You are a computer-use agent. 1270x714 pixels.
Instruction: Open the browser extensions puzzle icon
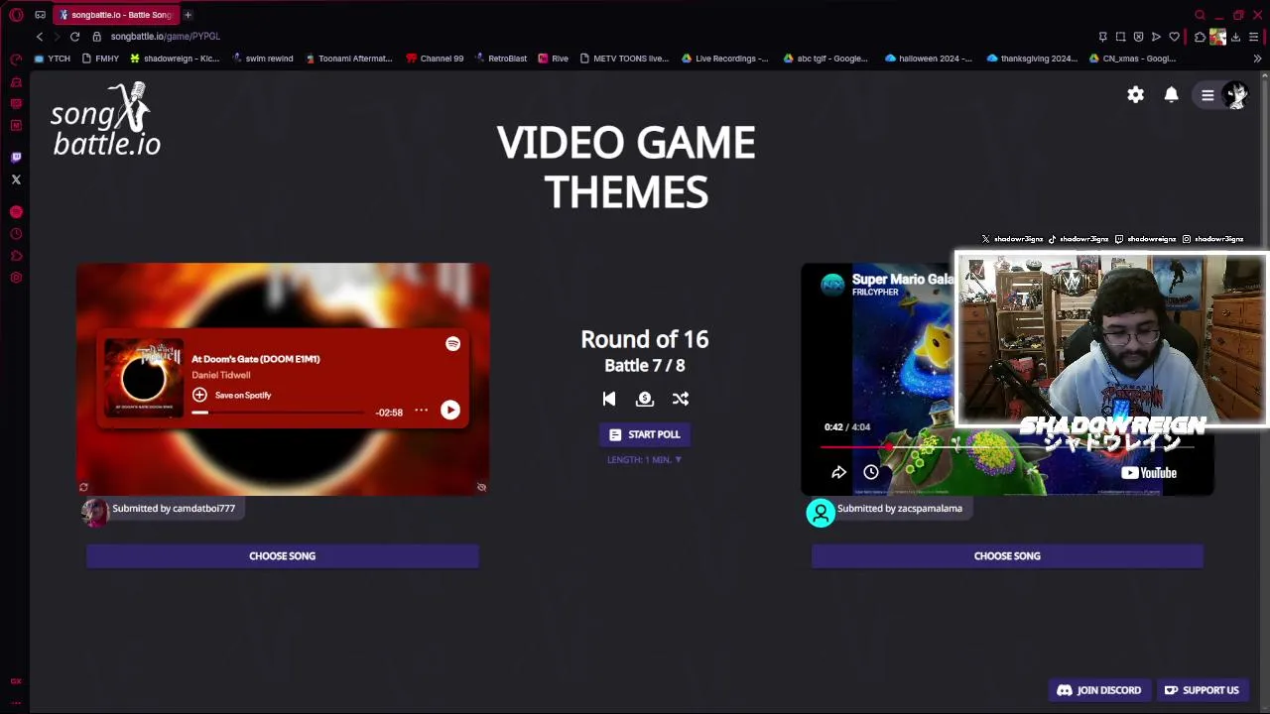[x=1200, y=37]
